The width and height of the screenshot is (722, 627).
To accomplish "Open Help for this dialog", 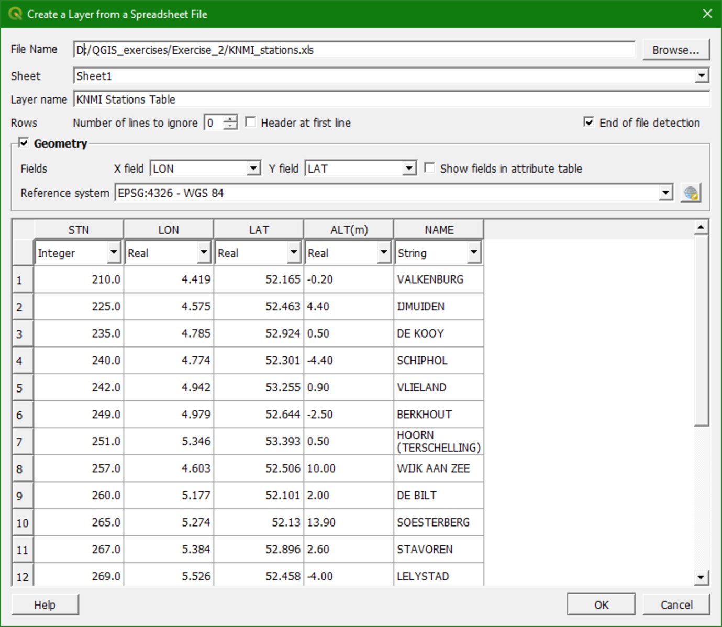I will (45, 604).
